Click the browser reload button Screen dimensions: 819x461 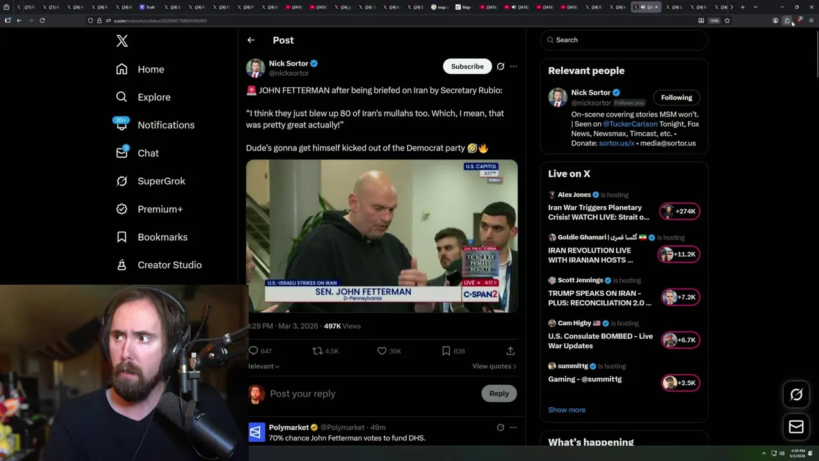tap(42, 20)
